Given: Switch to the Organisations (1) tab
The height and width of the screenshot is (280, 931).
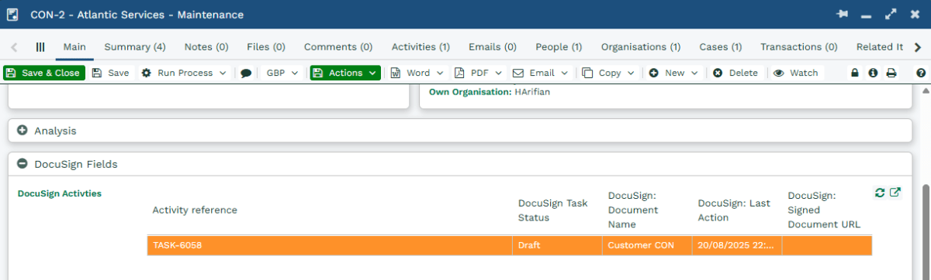Looking at the screenshot, I should point(641,47).
